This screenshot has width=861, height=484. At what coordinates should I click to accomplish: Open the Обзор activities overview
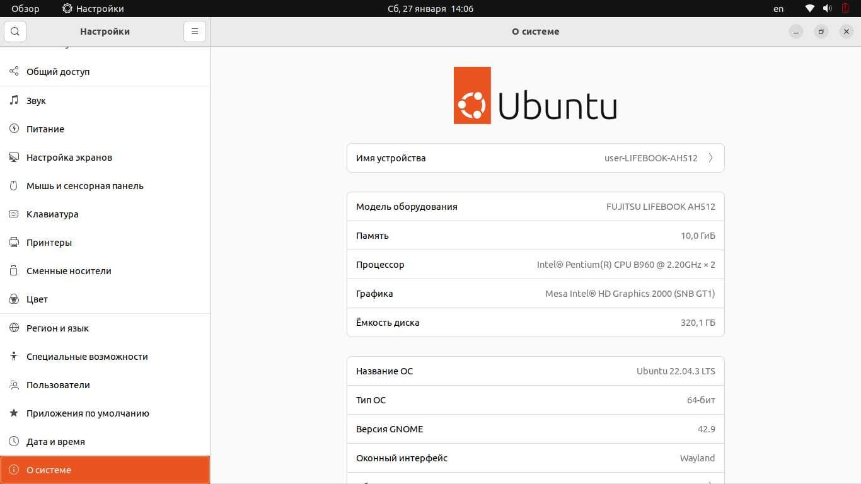pos(25,9)
